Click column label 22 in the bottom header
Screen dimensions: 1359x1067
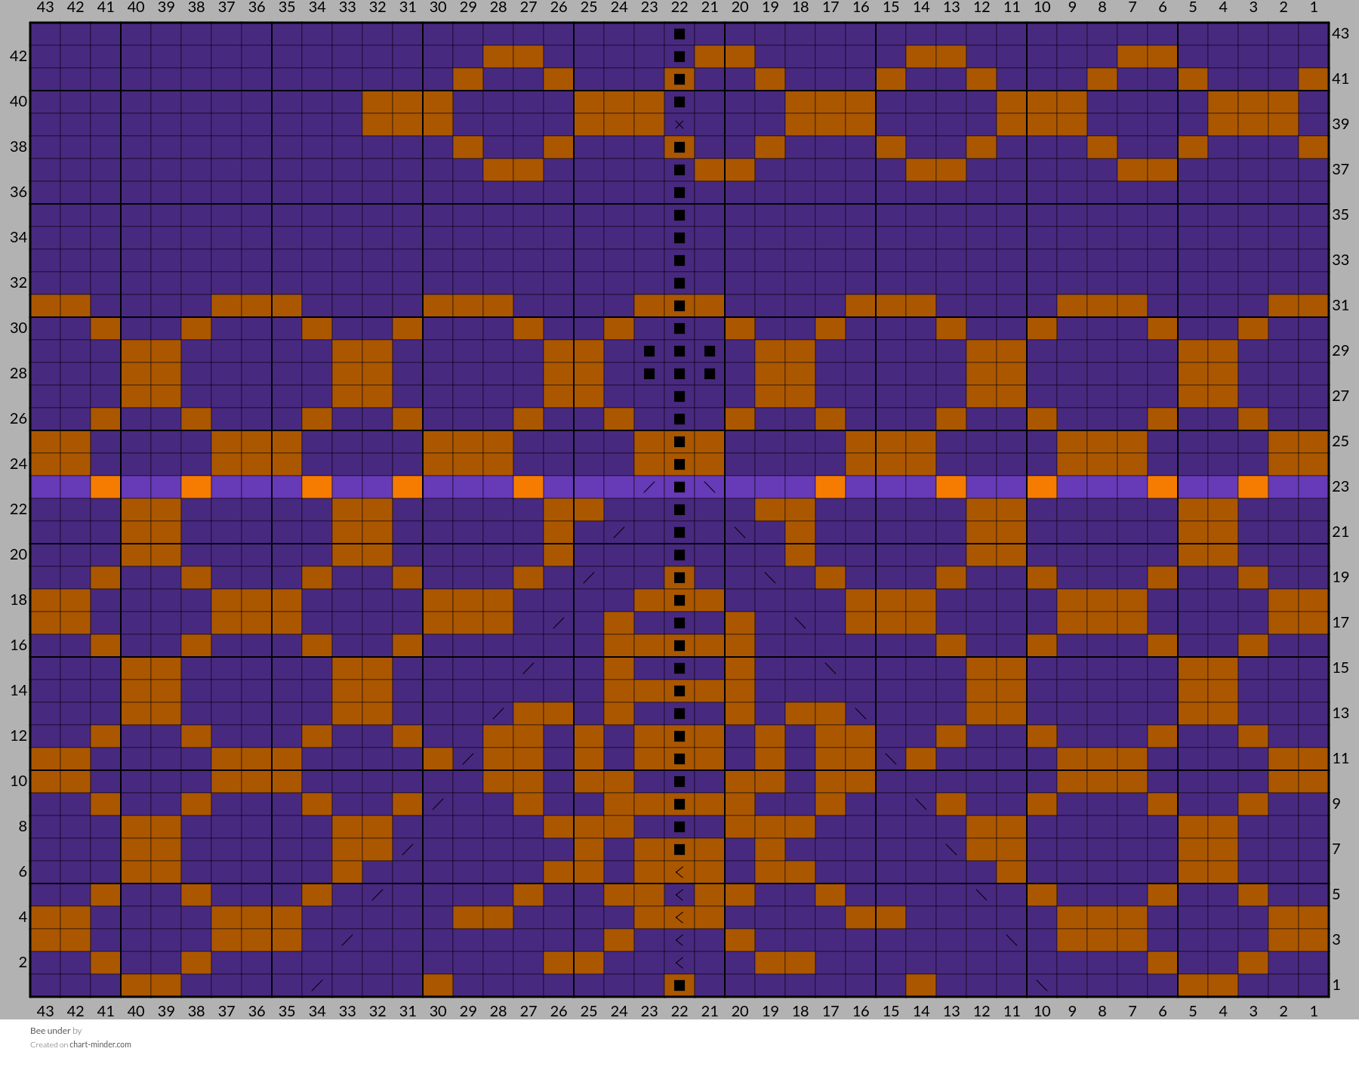(679, 1011)
